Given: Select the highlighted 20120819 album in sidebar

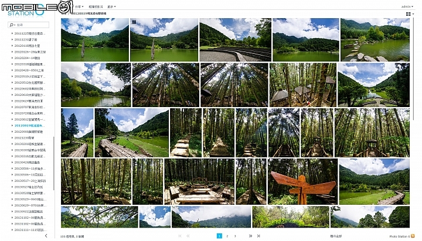Looking at the screenshot, I should 30,125.
